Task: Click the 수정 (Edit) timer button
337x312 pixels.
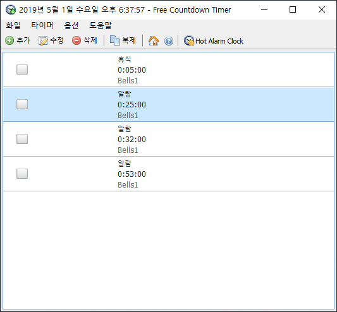Action: (51, 40)
